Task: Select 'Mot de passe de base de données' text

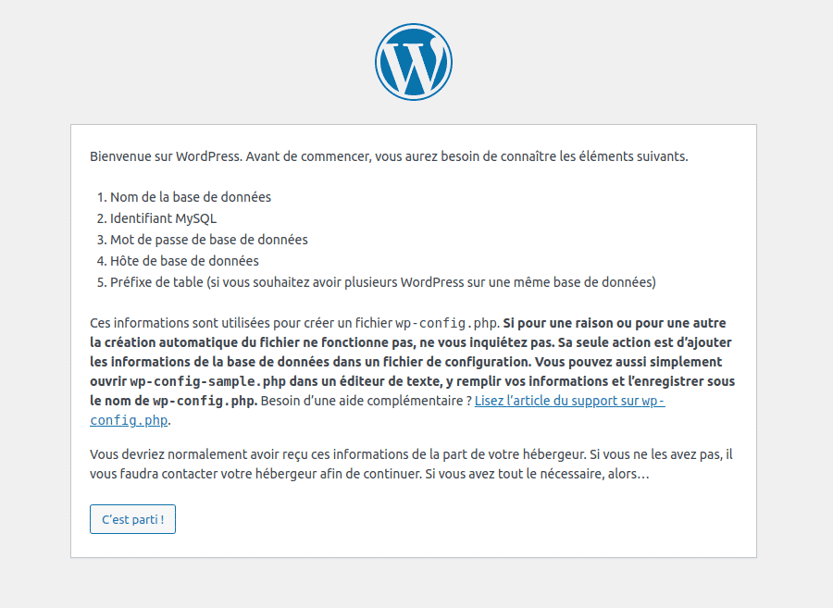Action: pyautogui.click(x=207, y=239)
